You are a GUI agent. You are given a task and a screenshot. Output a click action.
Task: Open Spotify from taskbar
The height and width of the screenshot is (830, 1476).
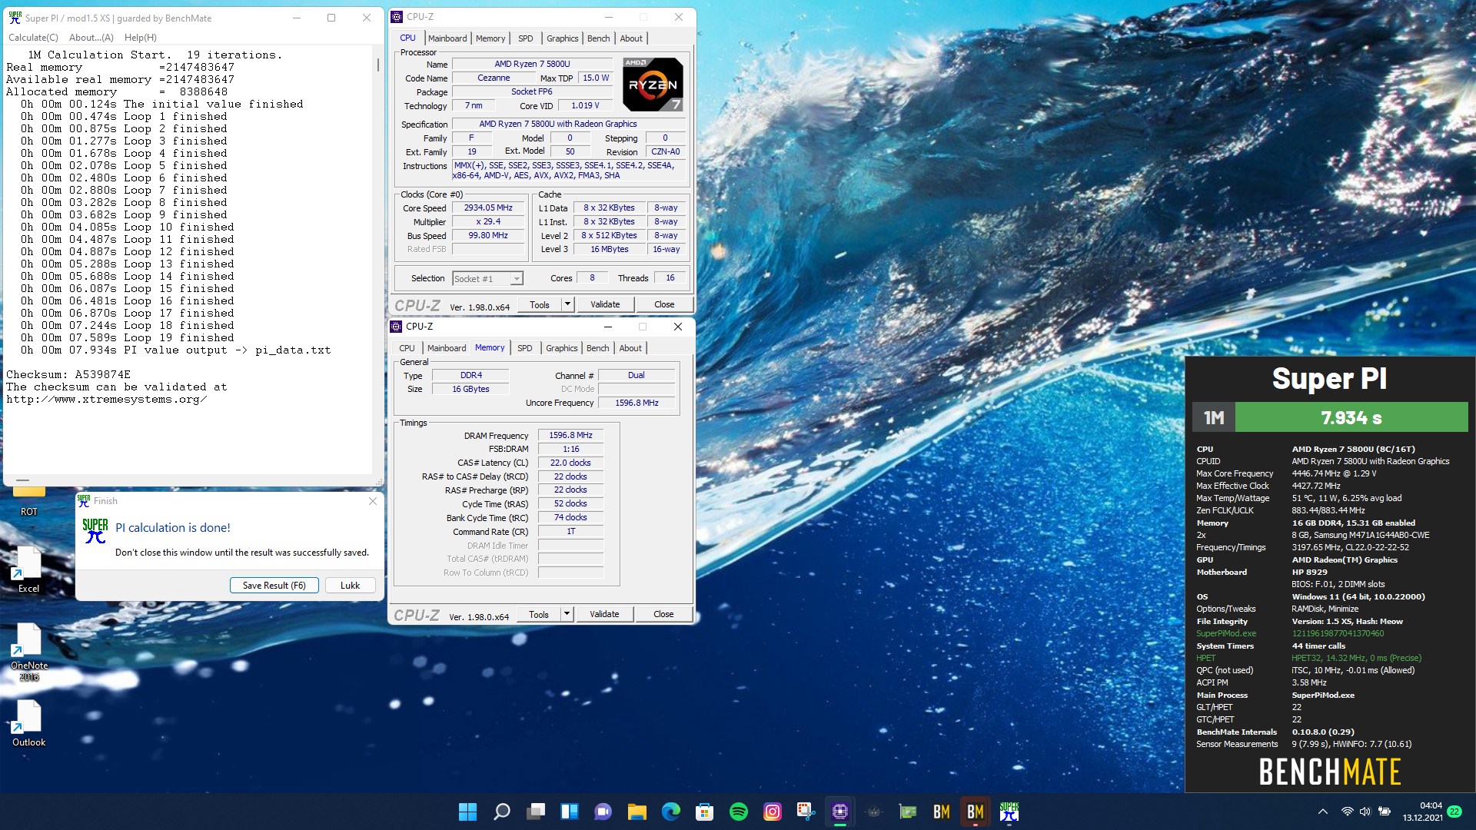pos(738,812)
